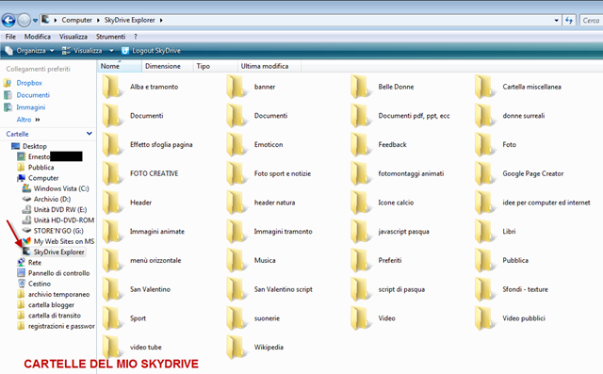Click the Documenti pdf, ppt, ecc folder icon
The height and width of the screenshot is (374, 603).
click(x=360, y=116)
